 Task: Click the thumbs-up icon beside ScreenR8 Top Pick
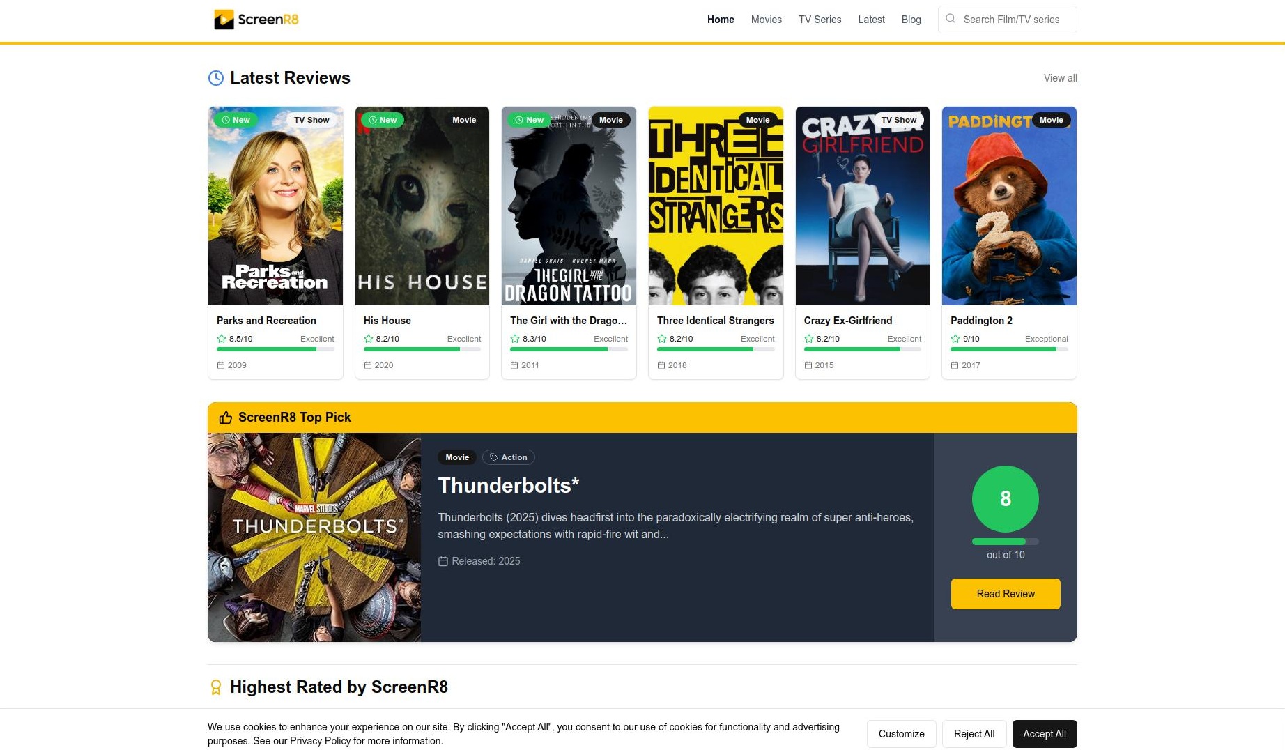point(226,418)
